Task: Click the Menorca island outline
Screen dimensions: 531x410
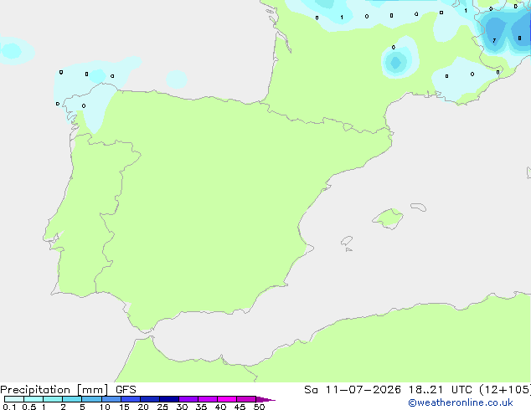Action: [419, 207]
